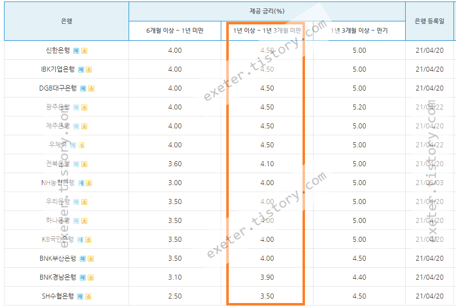Select the 1년 이상 ~ 1년 3개월 미만 header
Image resolution: width=456 pixels, height=306 pixels.
point(267,30)
